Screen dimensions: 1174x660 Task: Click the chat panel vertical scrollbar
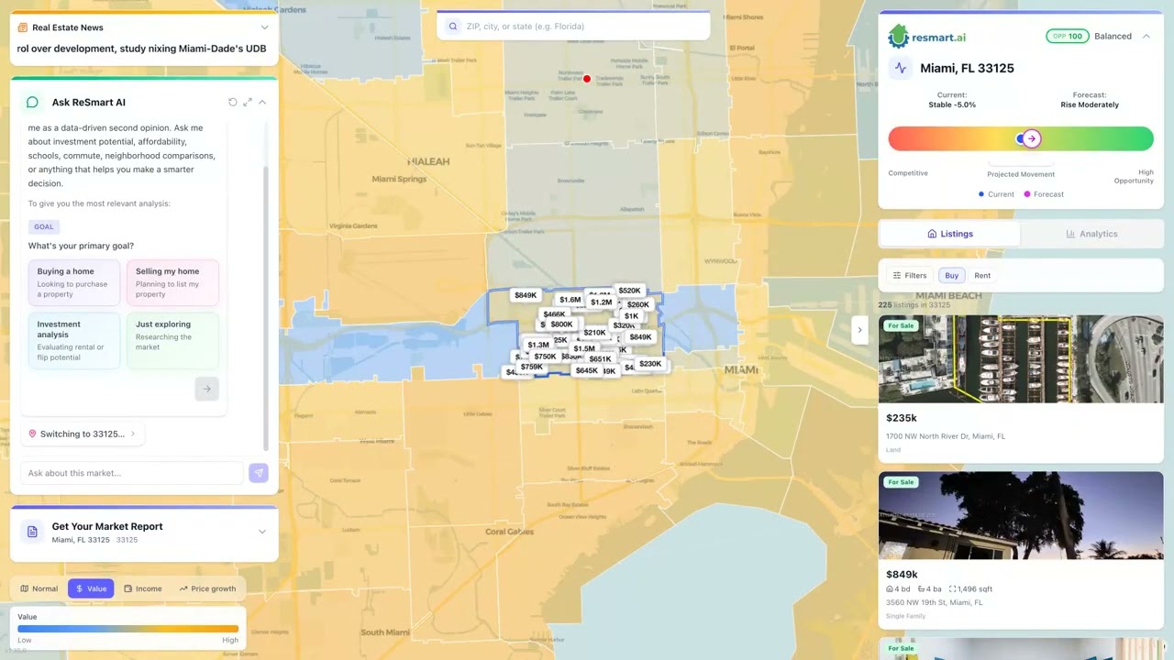click(x=266, y=308)
